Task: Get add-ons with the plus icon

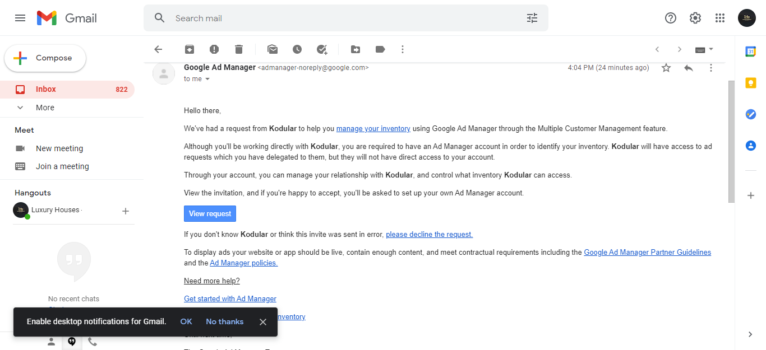Action: pyautogui.click(x=751, y=195)
